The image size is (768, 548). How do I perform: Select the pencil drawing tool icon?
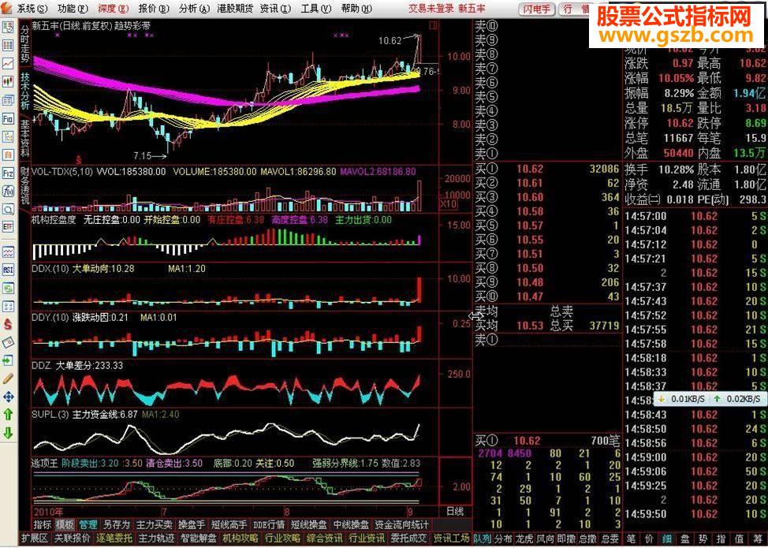(8, 378)
